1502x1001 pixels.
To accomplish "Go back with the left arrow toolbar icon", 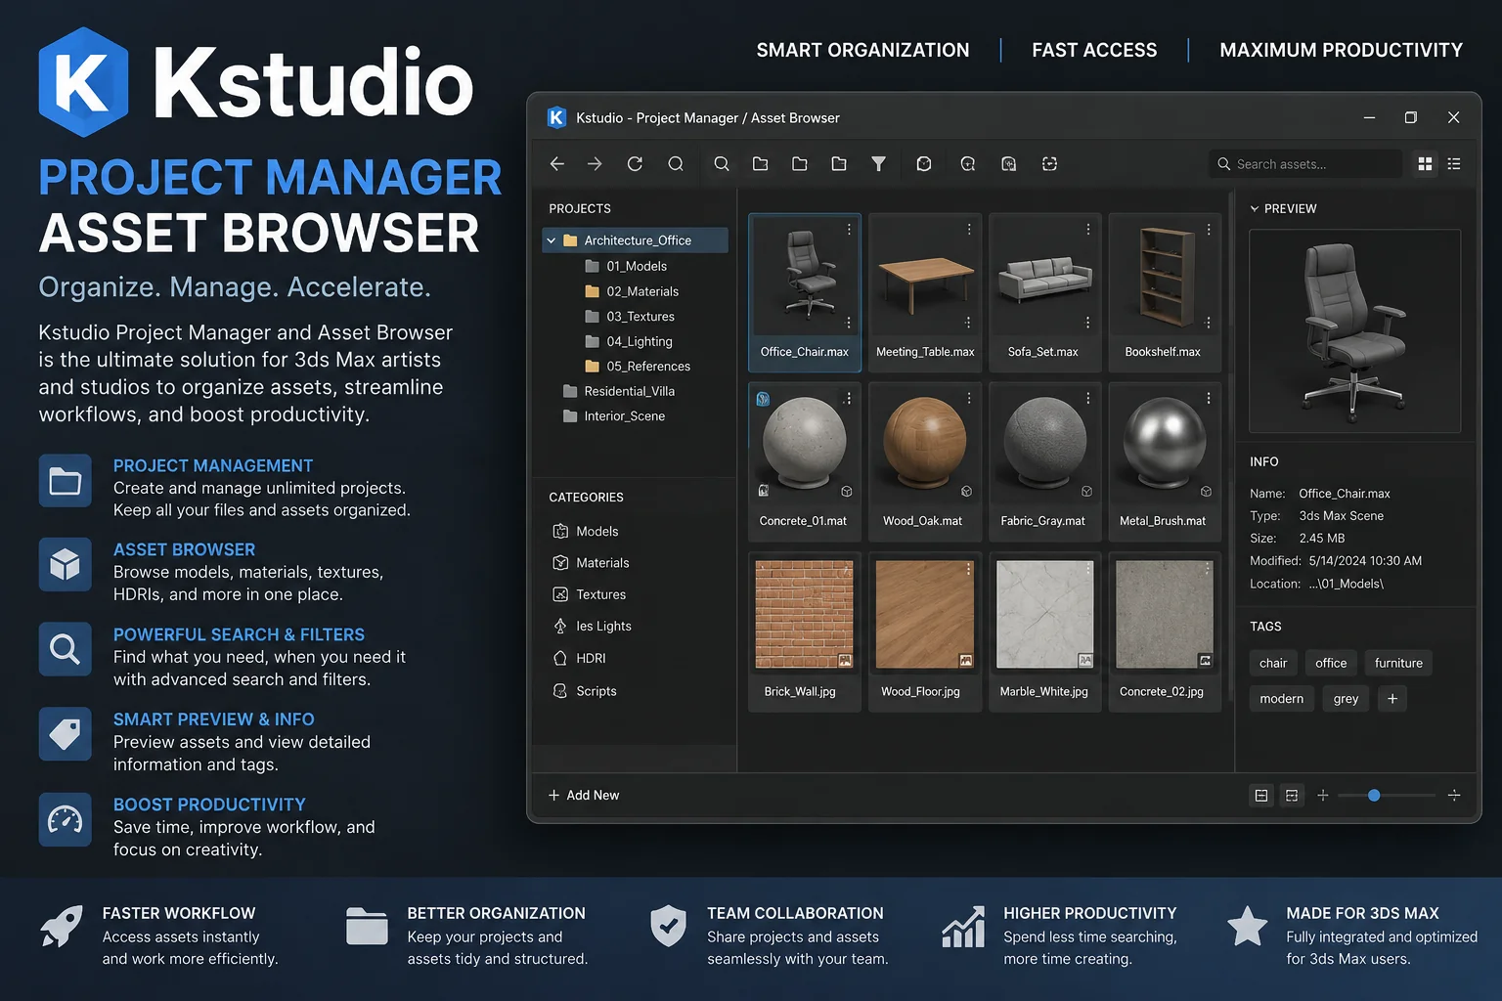I will pyautogui.click(x=557, y=164).
